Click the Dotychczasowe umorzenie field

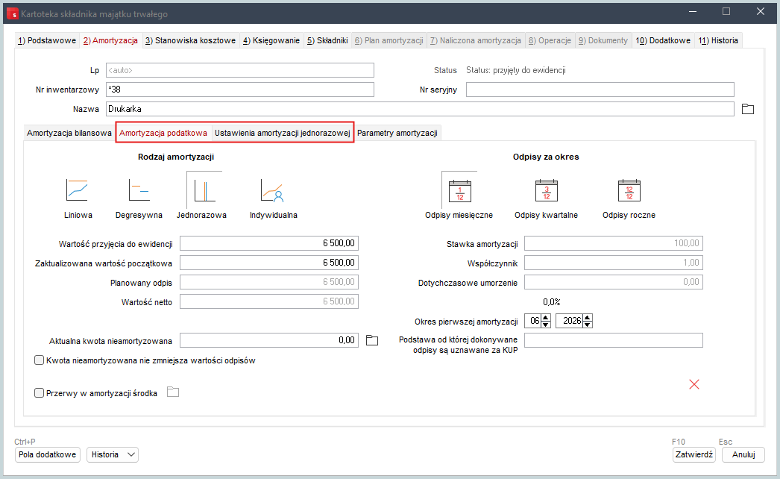click(614, 282)
